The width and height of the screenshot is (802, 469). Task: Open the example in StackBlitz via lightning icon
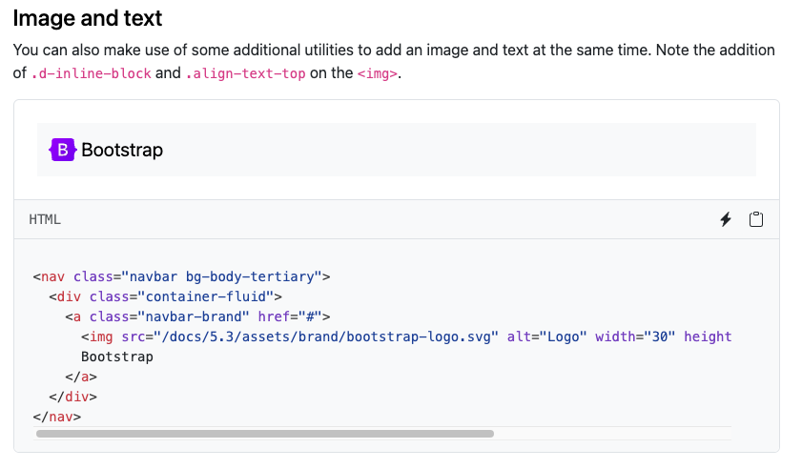(x=726, y=219)
